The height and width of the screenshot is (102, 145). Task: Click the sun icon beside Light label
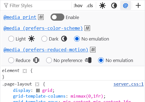(31, 39)
